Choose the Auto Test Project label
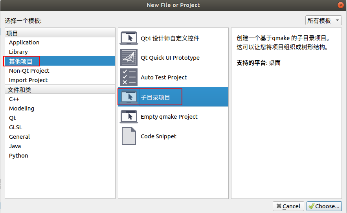This screenshot has height=213, width=347. click(x=163, y=77)
